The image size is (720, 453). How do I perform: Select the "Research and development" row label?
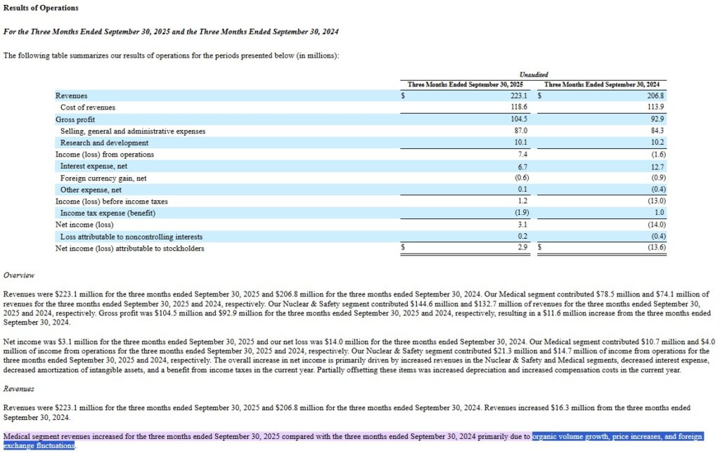[104, 143]
